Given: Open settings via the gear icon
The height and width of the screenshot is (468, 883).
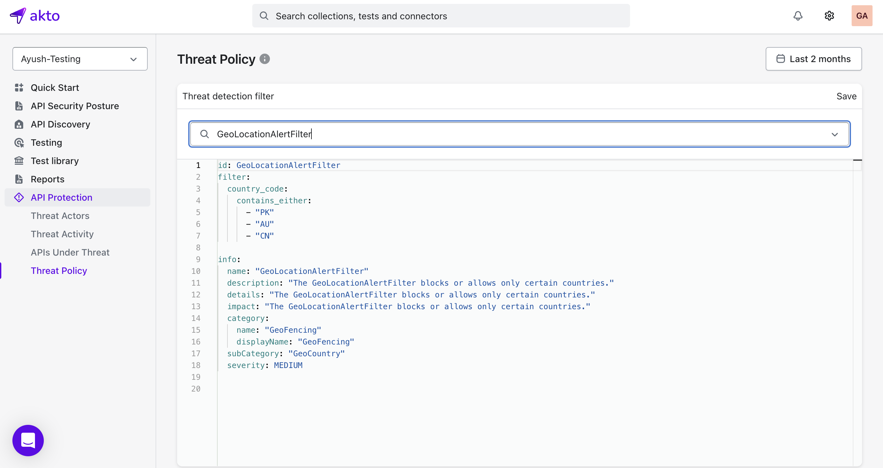Looking at the screenshot, I should (x=829, y=16).
